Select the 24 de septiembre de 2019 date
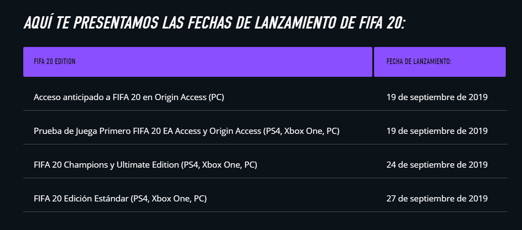The image size is (522, 230). [437, 165]
